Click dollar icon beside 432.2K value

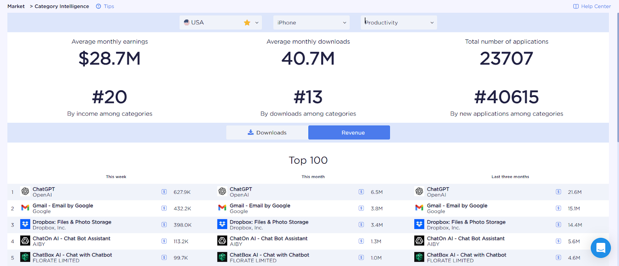[164, 208]
